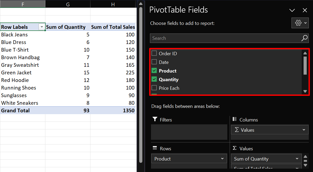Viewport: 313px width, 172px height.
Task: Open the Product dropdown in Rows area
Action: [222, 159]
